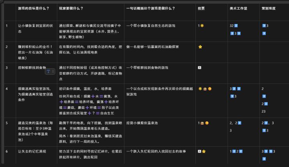Select the 投票 column header

coord(201,8)
